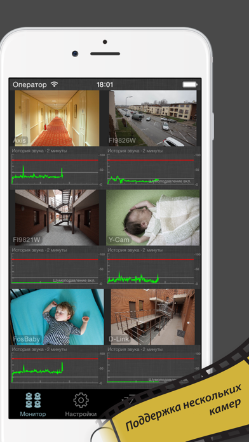Tap the FI9826W camera name label

[x=123, y=140]
